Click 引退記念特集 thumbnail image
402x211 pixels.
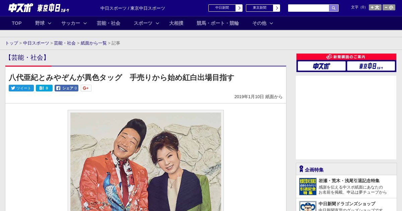coord(308,187)
